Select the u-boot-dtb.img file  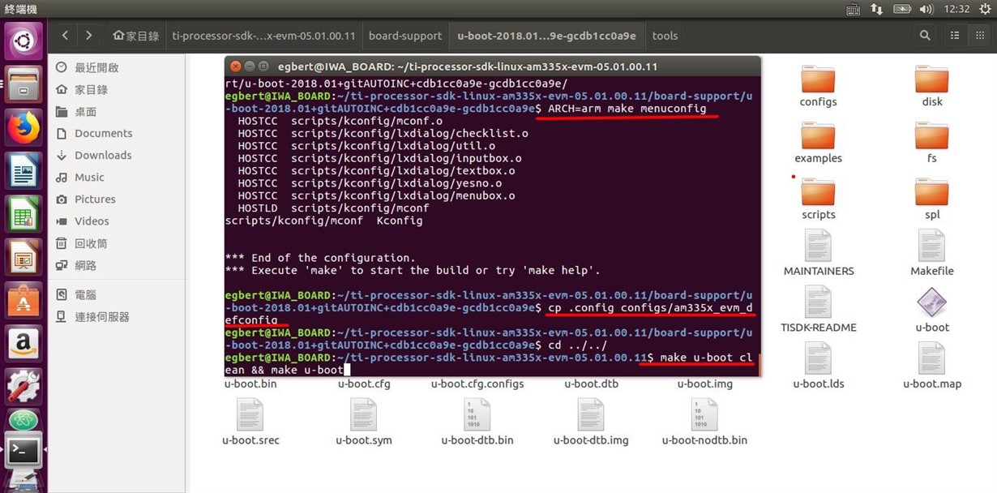click(591, 422)
